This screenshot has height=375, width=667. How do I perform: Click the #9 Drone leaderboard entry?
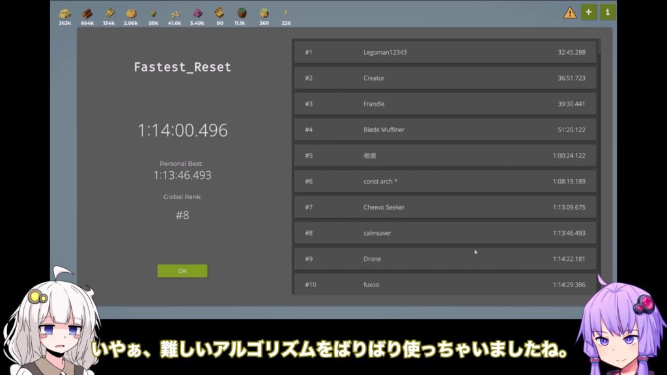445,258
